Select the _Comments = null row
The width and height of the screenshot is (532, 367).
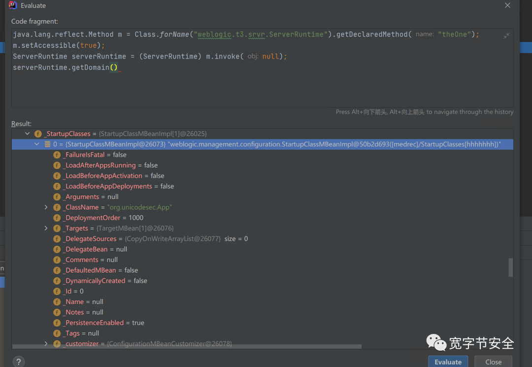pos(262,260)
